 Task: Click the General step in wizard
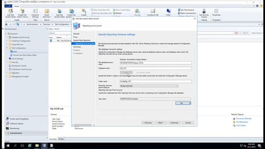click(x=76, y=34)
